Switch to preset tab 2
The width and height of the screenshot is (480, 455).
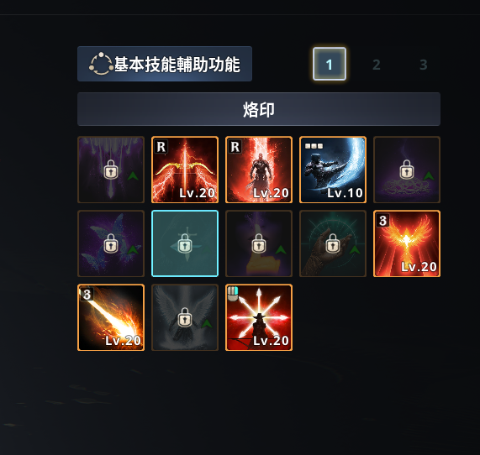pyautogui.click(x=377, y=65)
